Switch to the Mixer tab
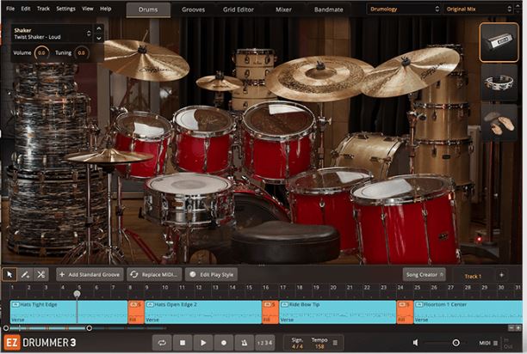This screenshot has width=527, height=354. click(x=283, y=9)
